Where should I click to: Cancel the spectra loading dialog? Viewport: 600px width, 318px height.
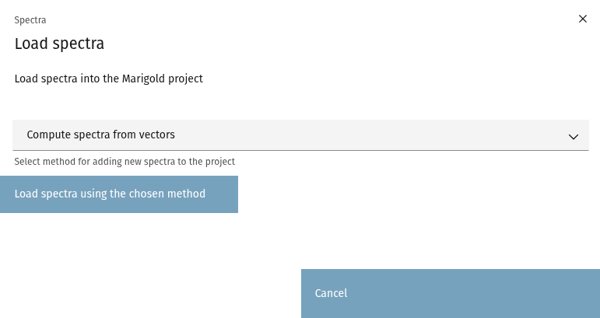pos(450,293)
